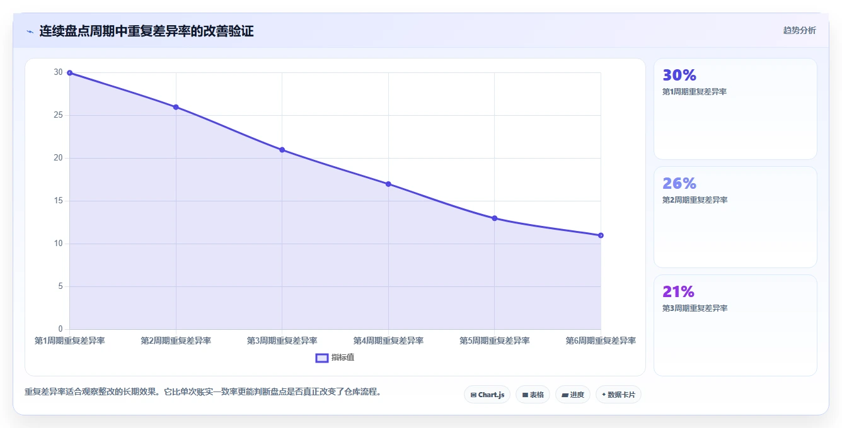The image size is (842, 428).
Task: Select the 表格 tag chip
Action: [533, 395]
